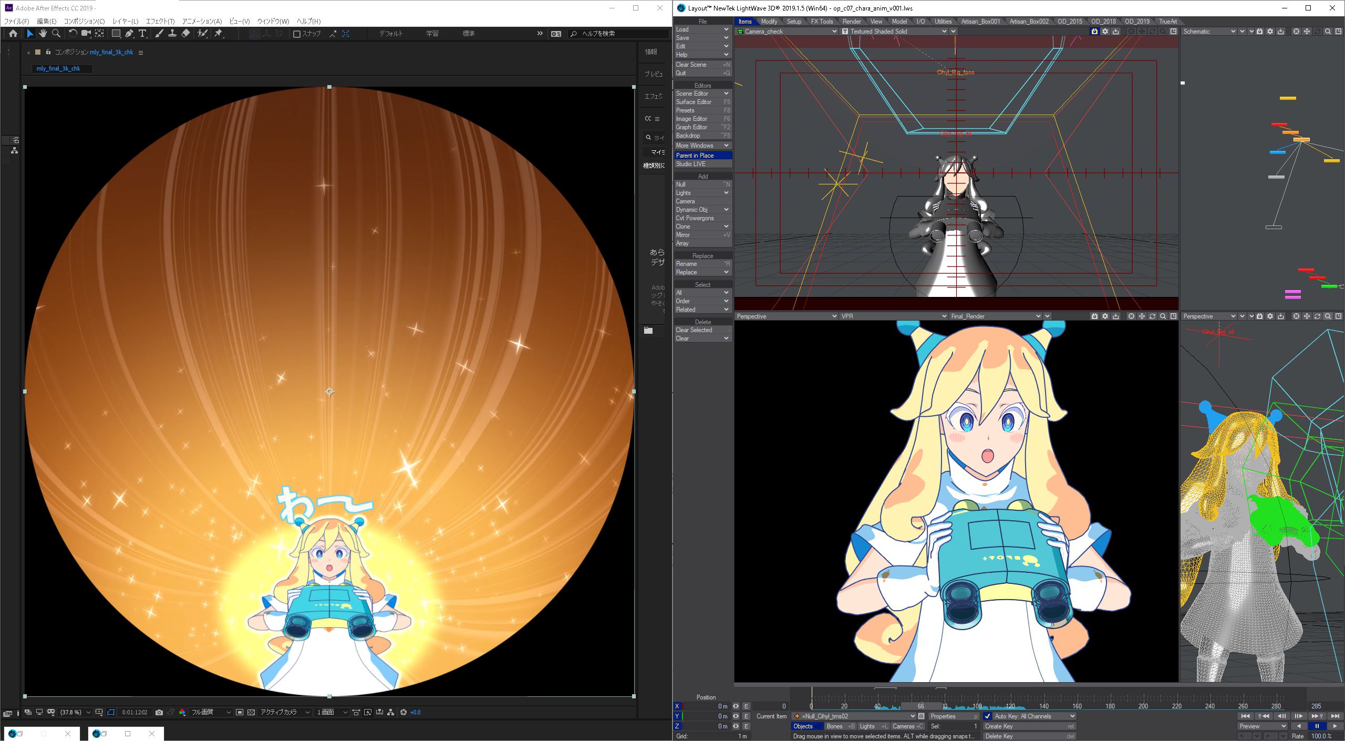
Task: Click the Delete Key button
Action: coord(1029,736)
